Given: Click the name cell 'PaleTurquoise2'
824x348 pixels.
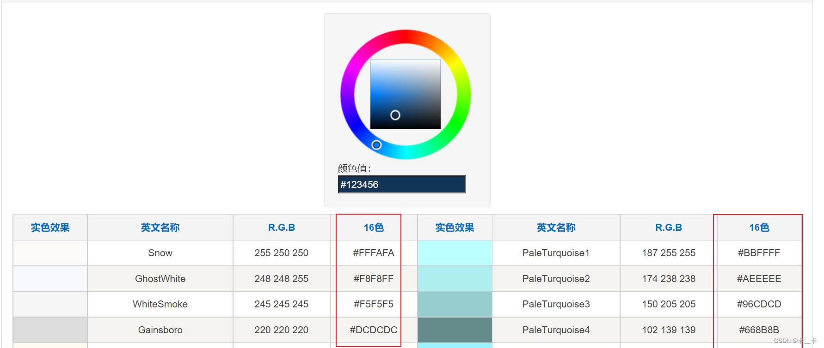Looking at the screenshot, I should 556,279.
